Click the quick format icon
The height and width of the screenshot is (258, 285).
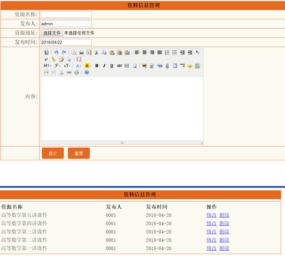tap(61, 59)
